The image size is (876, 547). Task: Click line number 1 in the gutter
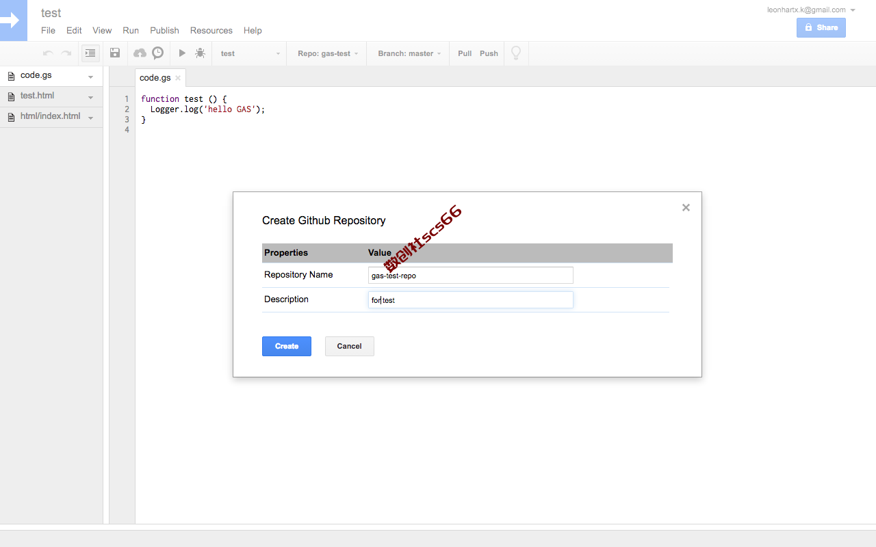coord(127,99)
